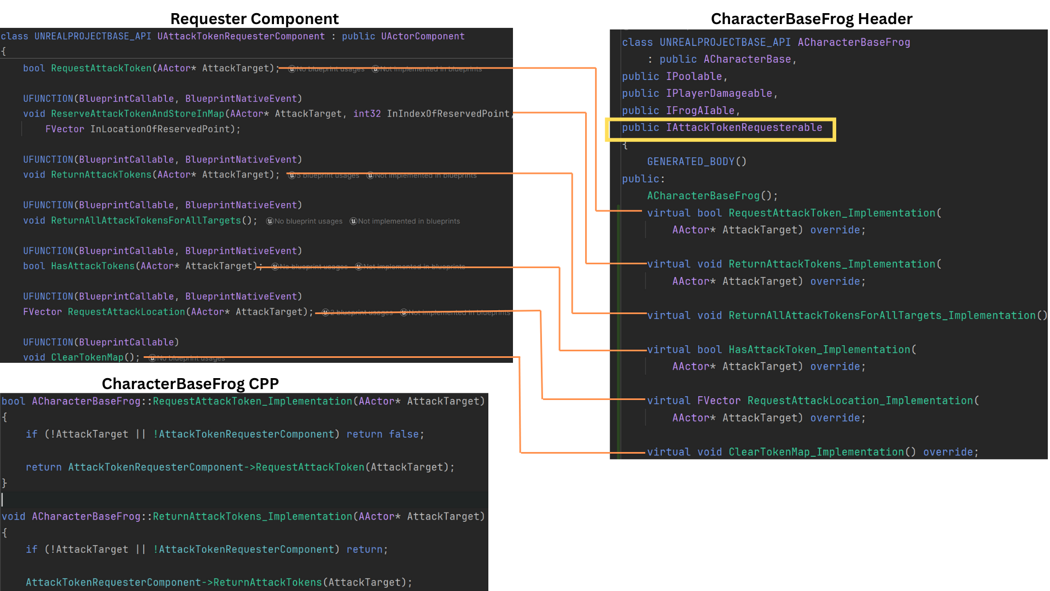Click Unreal icon beside ClearTokenMap 'No blueprint usages'
The height and width of the screenshot is (591, 1050).
click(x=153, y=358)
